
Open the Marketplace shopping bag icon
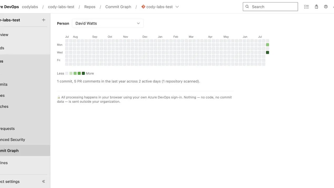coord(316,7)
